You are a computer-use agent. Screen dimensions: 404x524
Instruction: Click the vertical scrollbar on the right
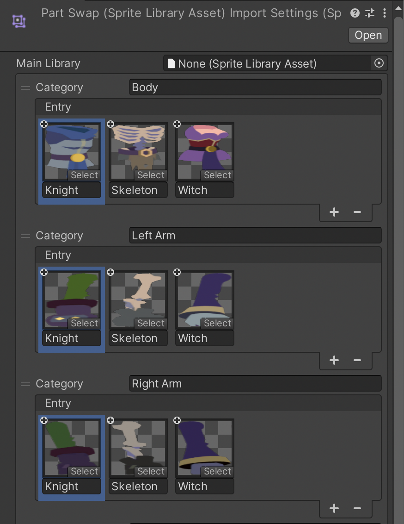coord(398,231)
